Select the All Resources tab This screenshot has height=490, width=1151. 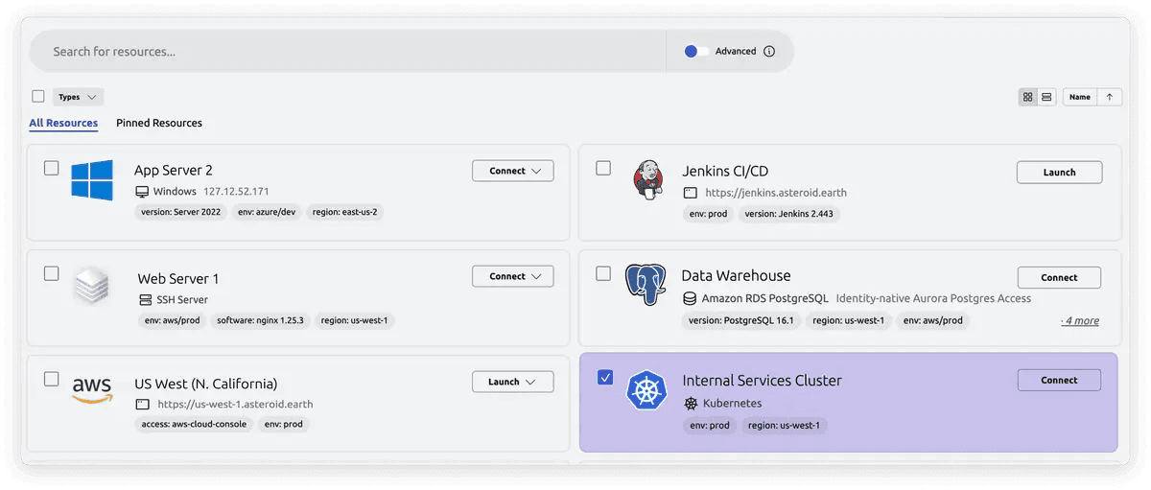pyautogui.click(x=63, y=123)
